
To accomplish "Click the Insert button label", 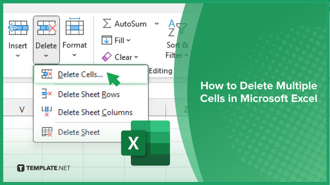I will [18, 46].
